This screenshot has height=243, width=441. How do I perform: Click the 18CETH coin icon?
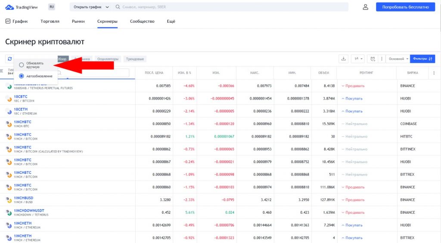9,111
